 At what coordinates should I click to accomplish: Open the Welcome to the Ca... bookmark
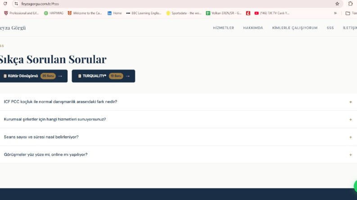85,13
